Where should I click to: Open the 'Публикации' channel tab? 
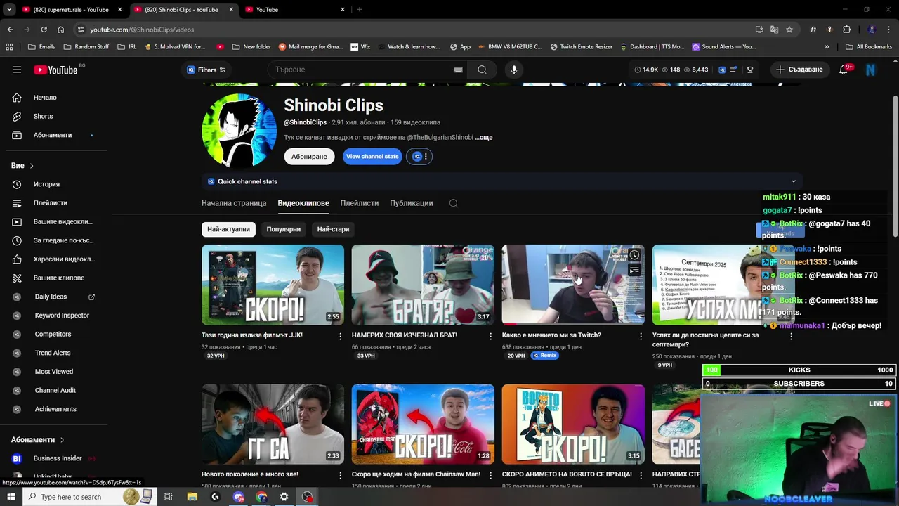pos(412,203)
